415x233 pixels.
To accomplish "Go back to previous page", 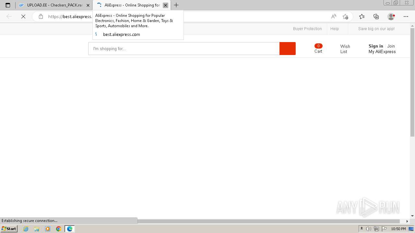I will (9, 17).
